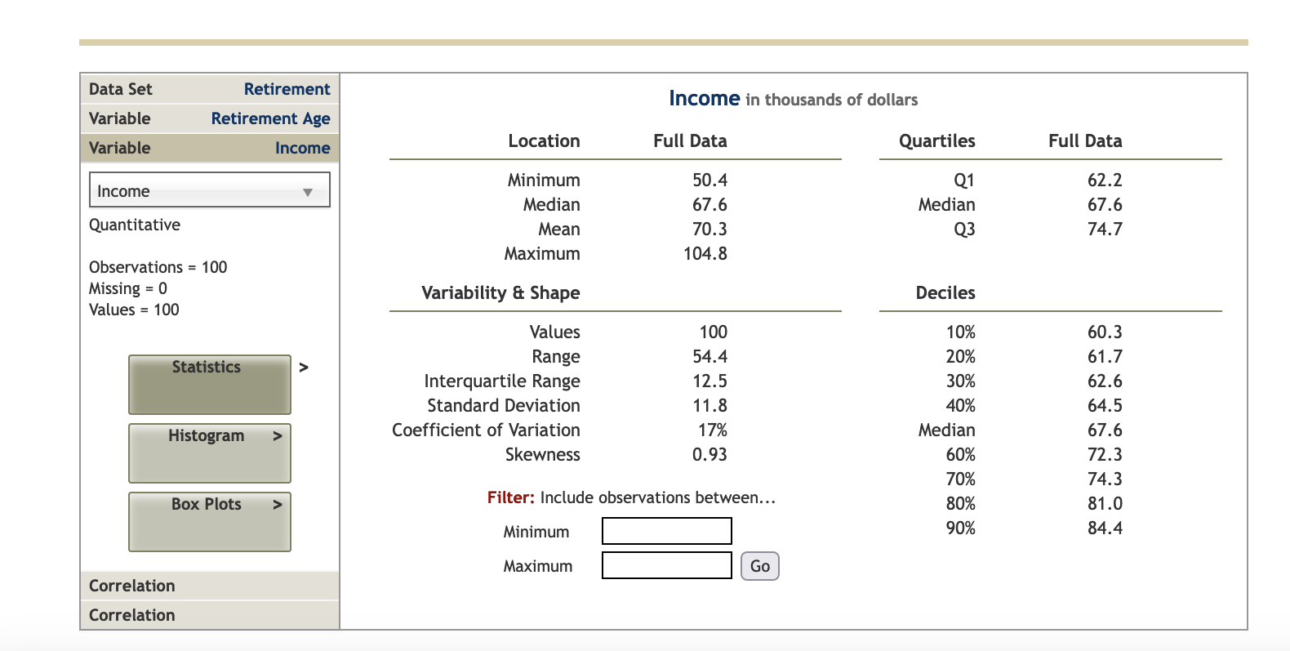Image resolution: width=1290 pixels, height=651 pixels.
Task: Open the Histogram view
Action: [x=210, y=453]
